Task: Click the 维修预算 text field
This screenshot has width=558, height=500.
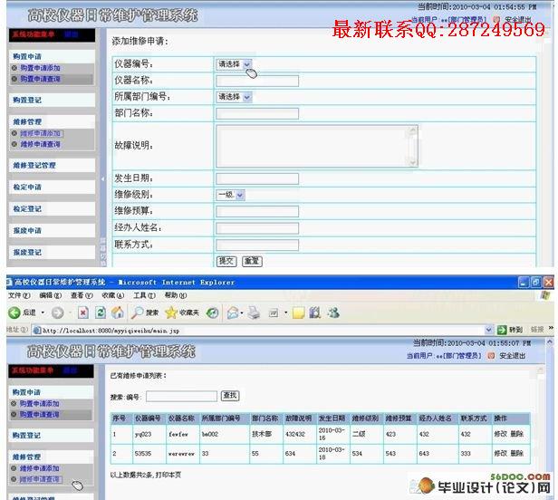Action: pos(257,211)
